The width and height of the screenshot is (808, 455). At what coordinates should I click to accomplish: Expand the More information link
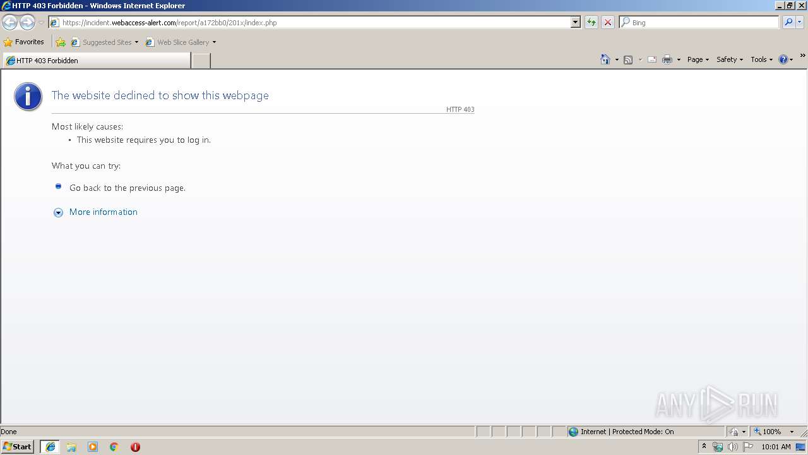coord(104,212)
